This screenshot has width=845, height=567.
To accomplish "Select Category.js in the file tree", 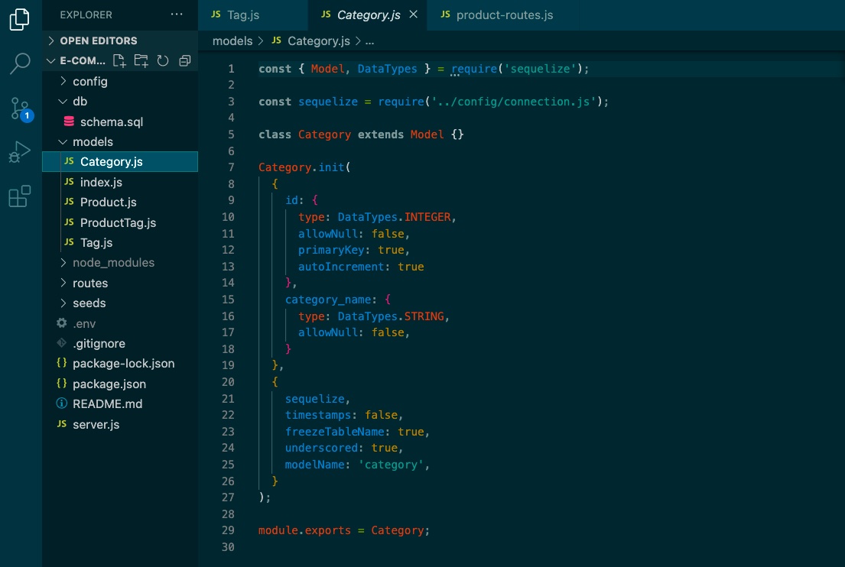I will [x=120, y=161].
